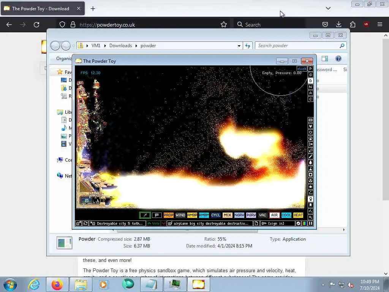This screenshot has height=292, width=389.
Task: Select The Powder Toy - Download tab
Action: pos(43,8)
